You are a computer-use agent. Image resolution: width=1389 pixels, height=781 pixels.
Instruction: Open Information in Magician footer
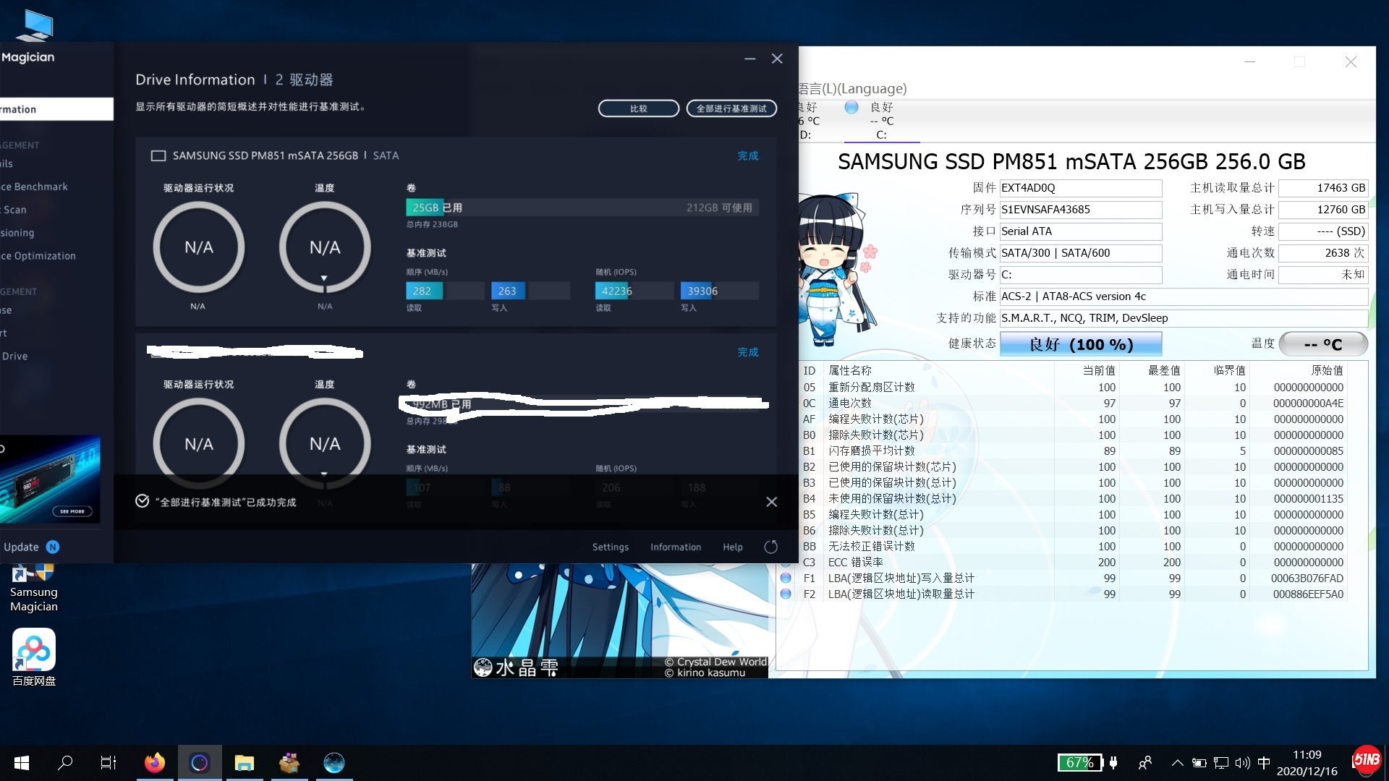coord(675,547)
